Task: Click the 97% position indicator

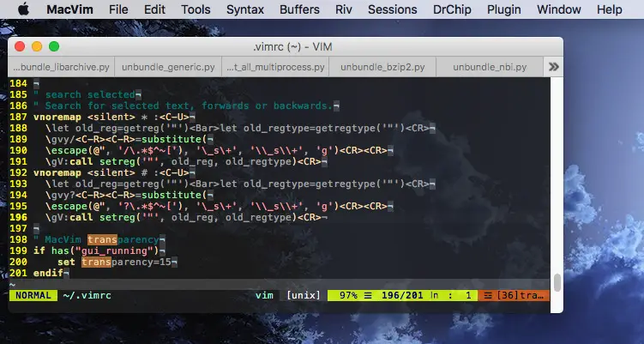Action: (348, 295)
